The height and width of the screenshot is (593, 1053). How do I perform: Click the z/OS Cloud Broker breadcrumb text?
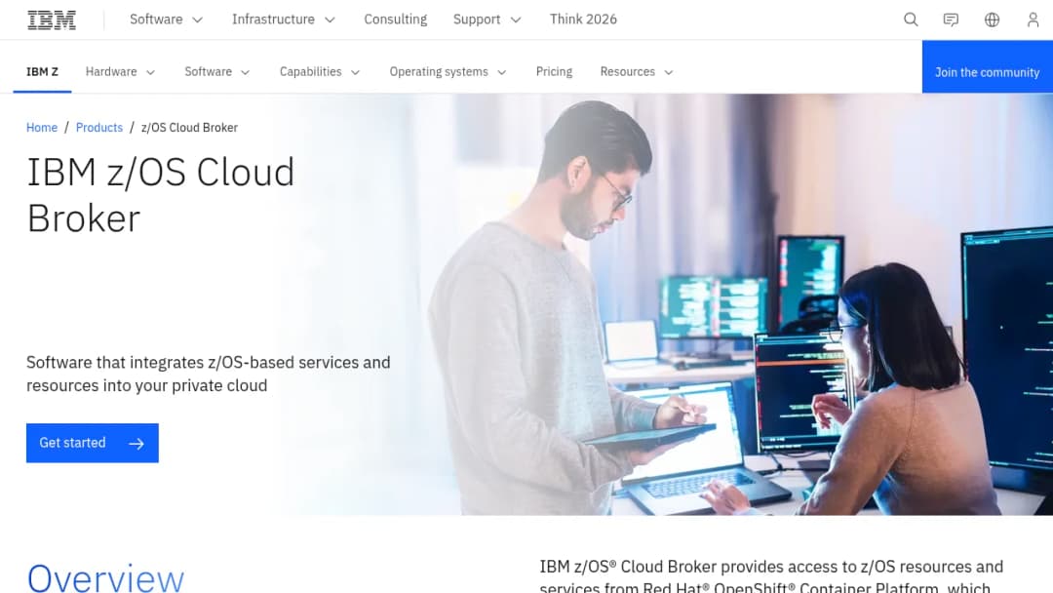(189, 128)
